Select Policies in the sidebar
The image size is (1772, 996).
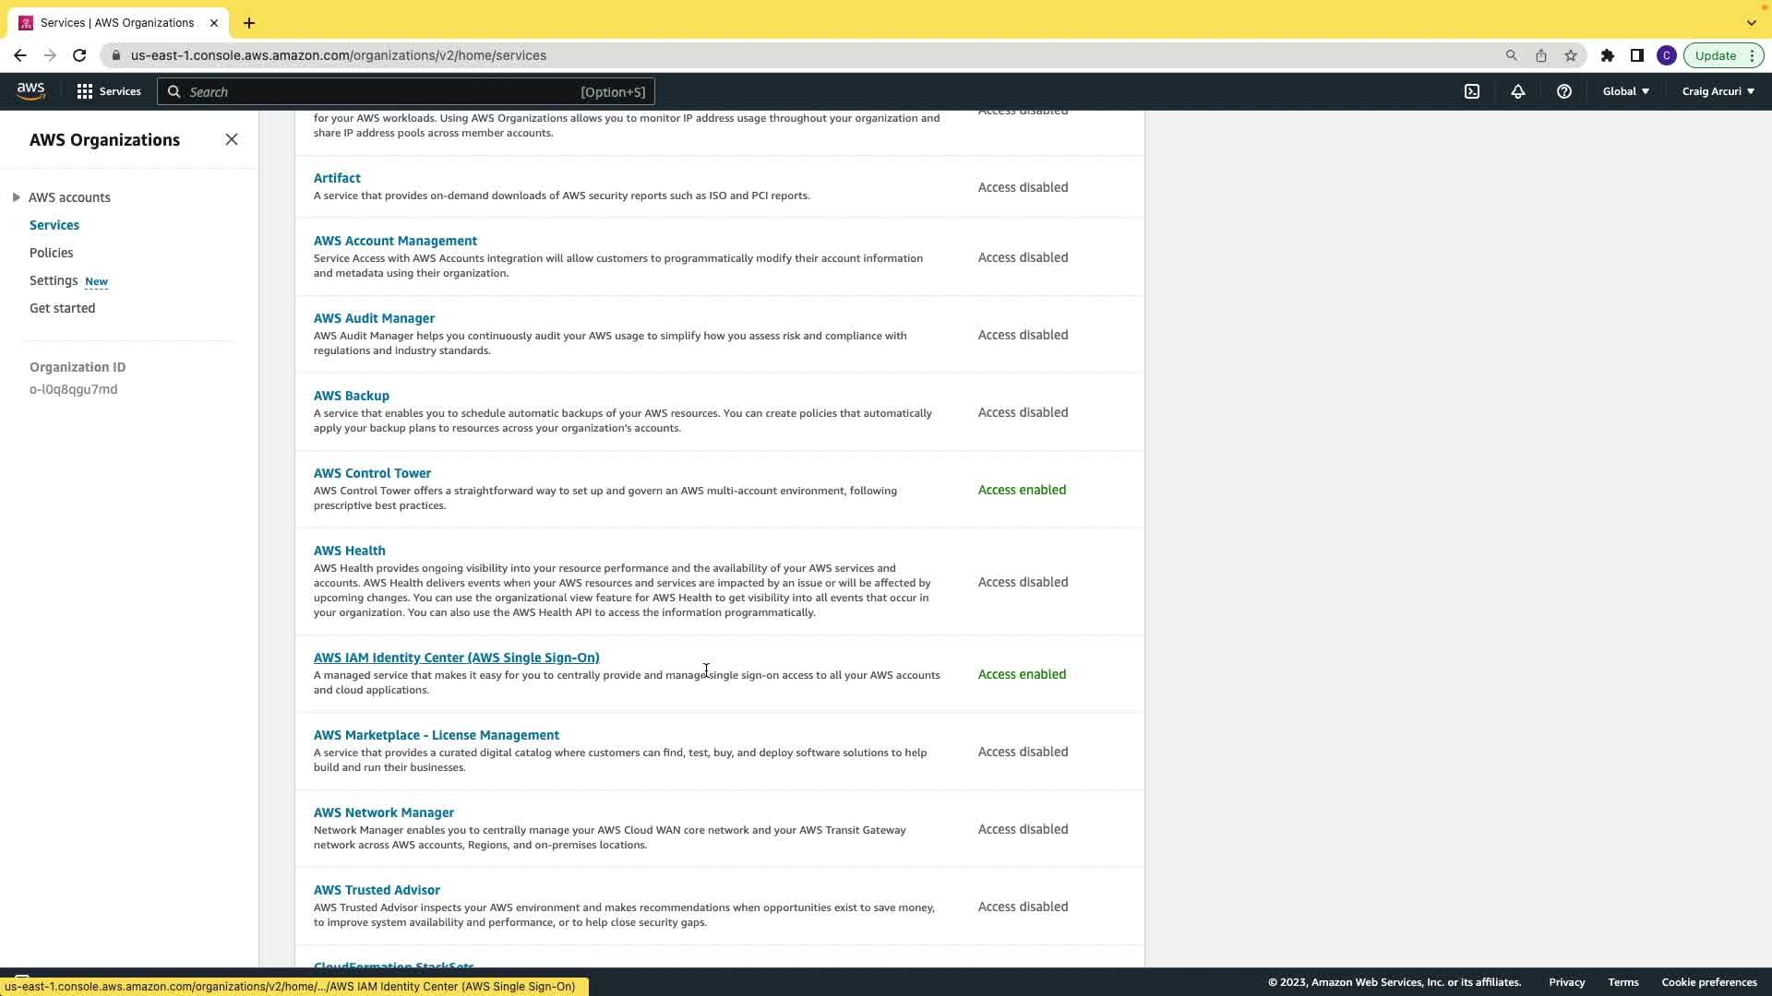click(x=51, y=253)
